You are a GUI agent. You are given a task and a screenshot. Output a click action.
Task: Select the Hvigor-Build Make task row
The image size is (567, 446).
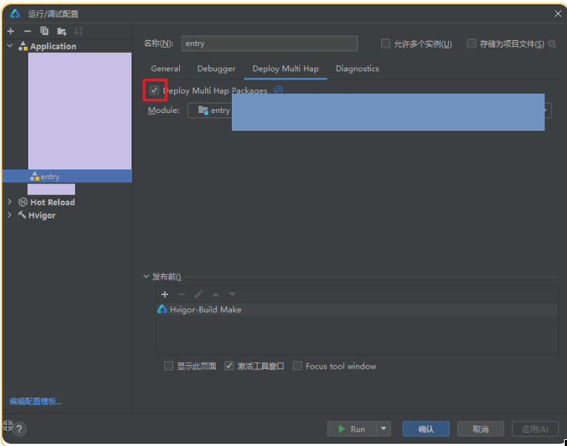[x=357, y=310]
